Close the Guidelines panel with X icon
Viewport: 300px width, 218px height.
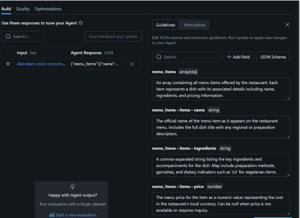(x=287, y=25)
